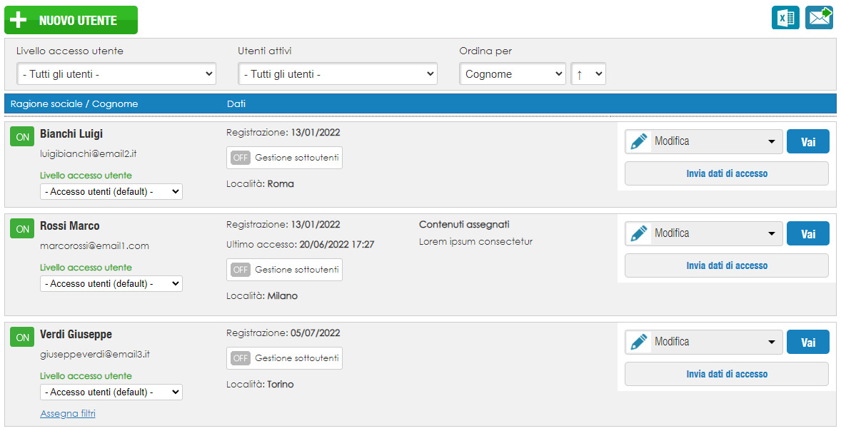Click email giuseppeverdi@email3.it
The height and width of the screenshot is (431, 841).
95,355
